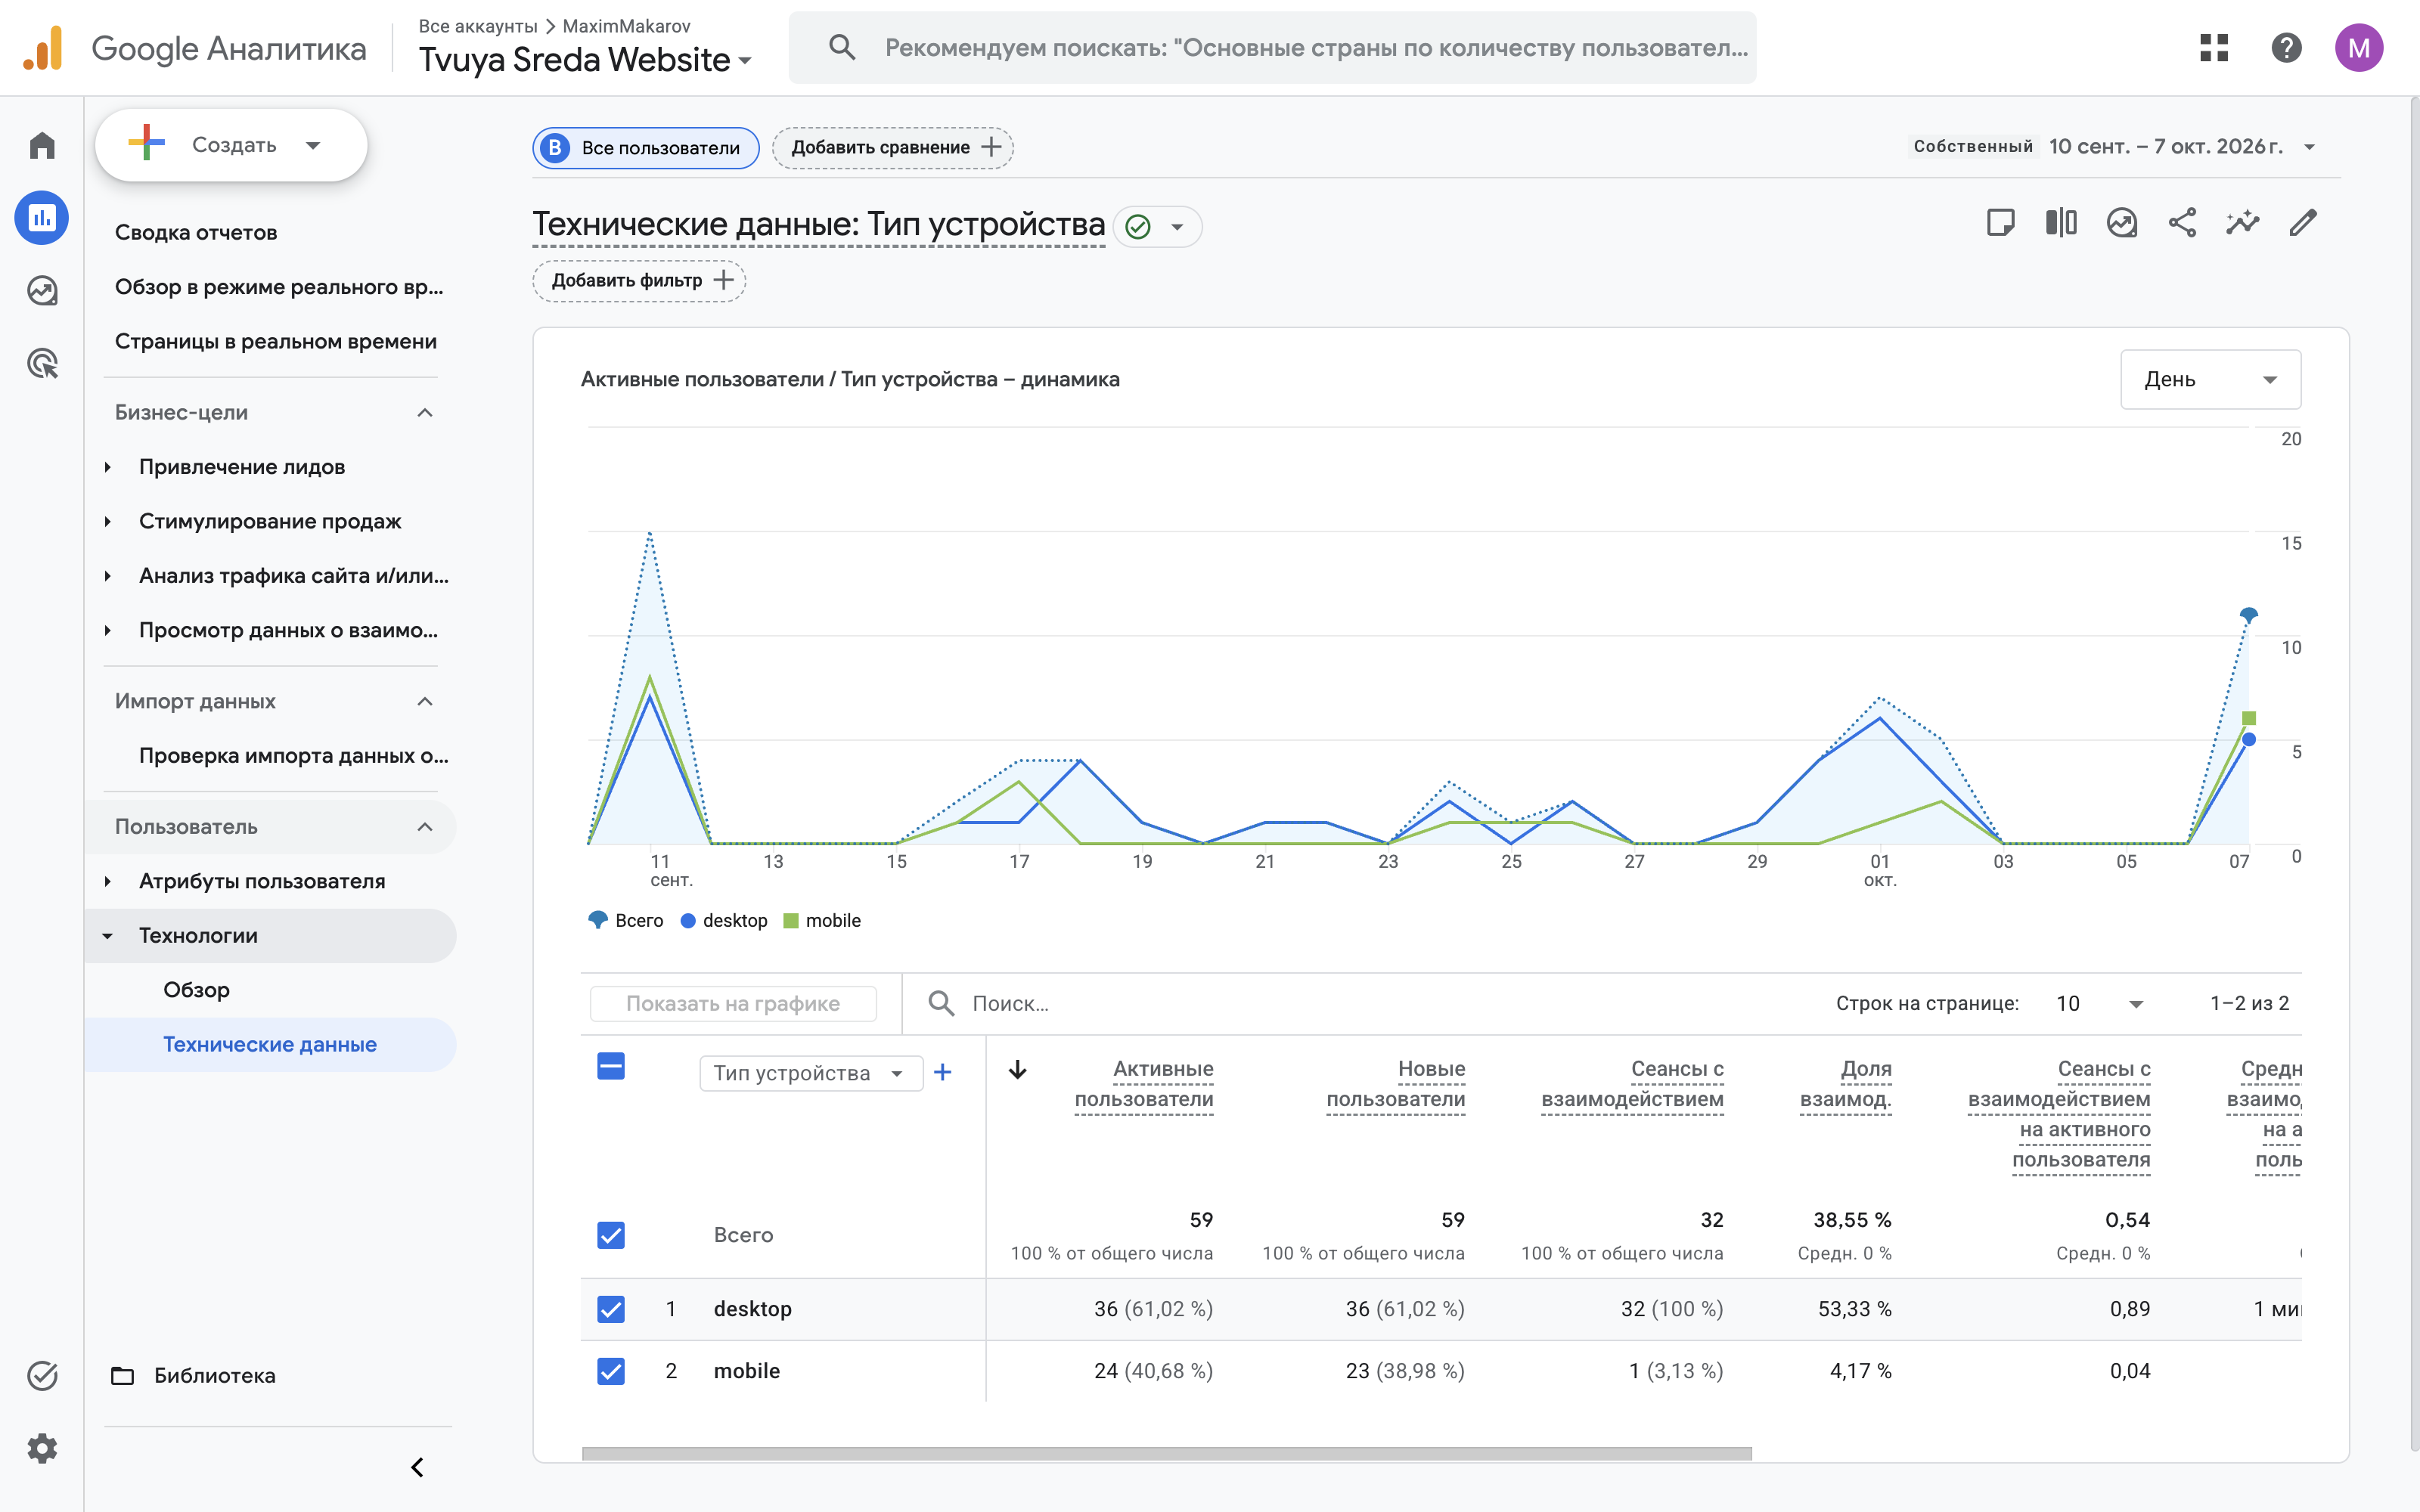Viewport: 2420px width, 1512px height.
Task: Collapse the Бизнес-цели section
Action: point(425,412)
